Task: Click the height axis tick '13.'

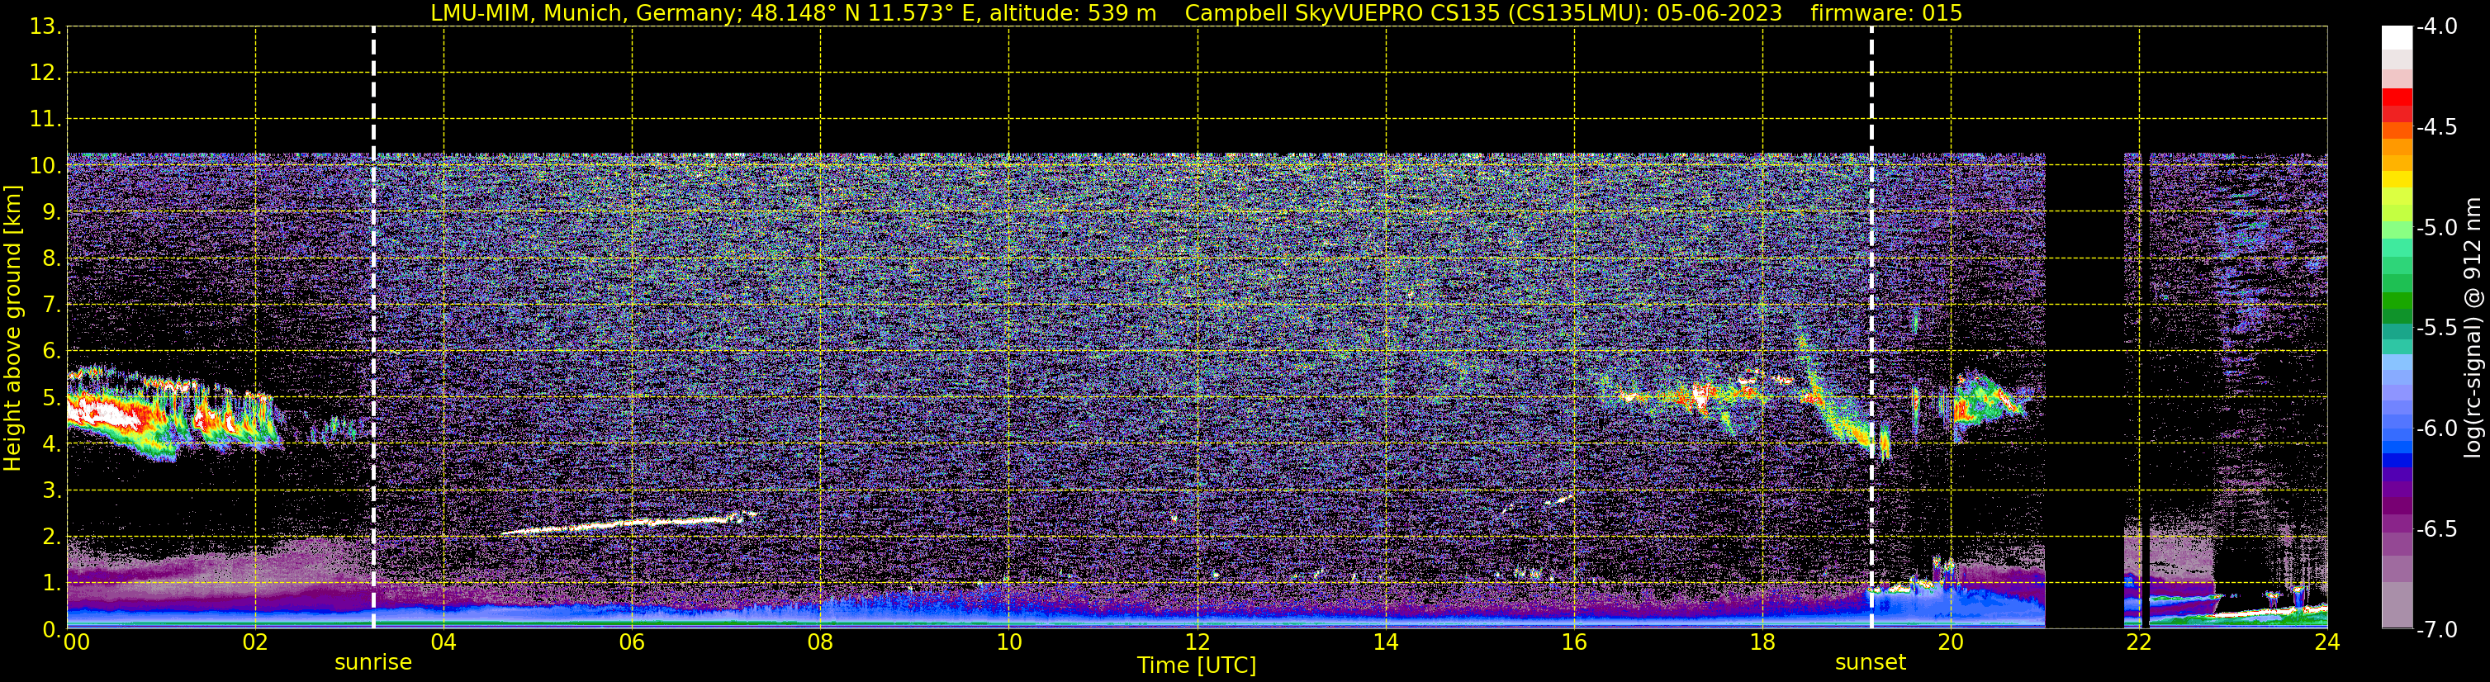Action: point(45,27)
